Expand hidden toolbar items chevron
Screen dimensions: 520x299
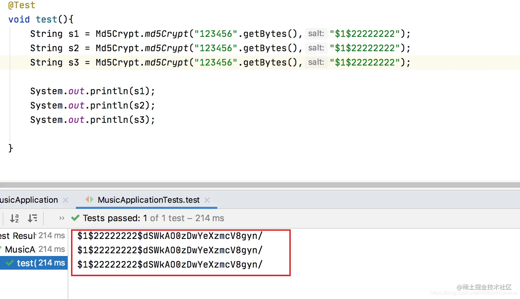(x=61, y=218)
